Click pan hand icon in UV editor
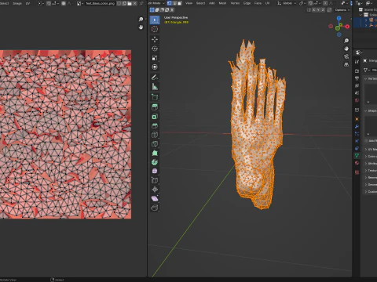Image resolution: width=377 pixels, height=282 pixels. tap(141, 27)
